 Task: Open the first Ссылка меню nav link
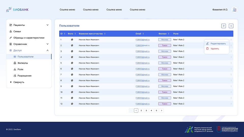67,10
